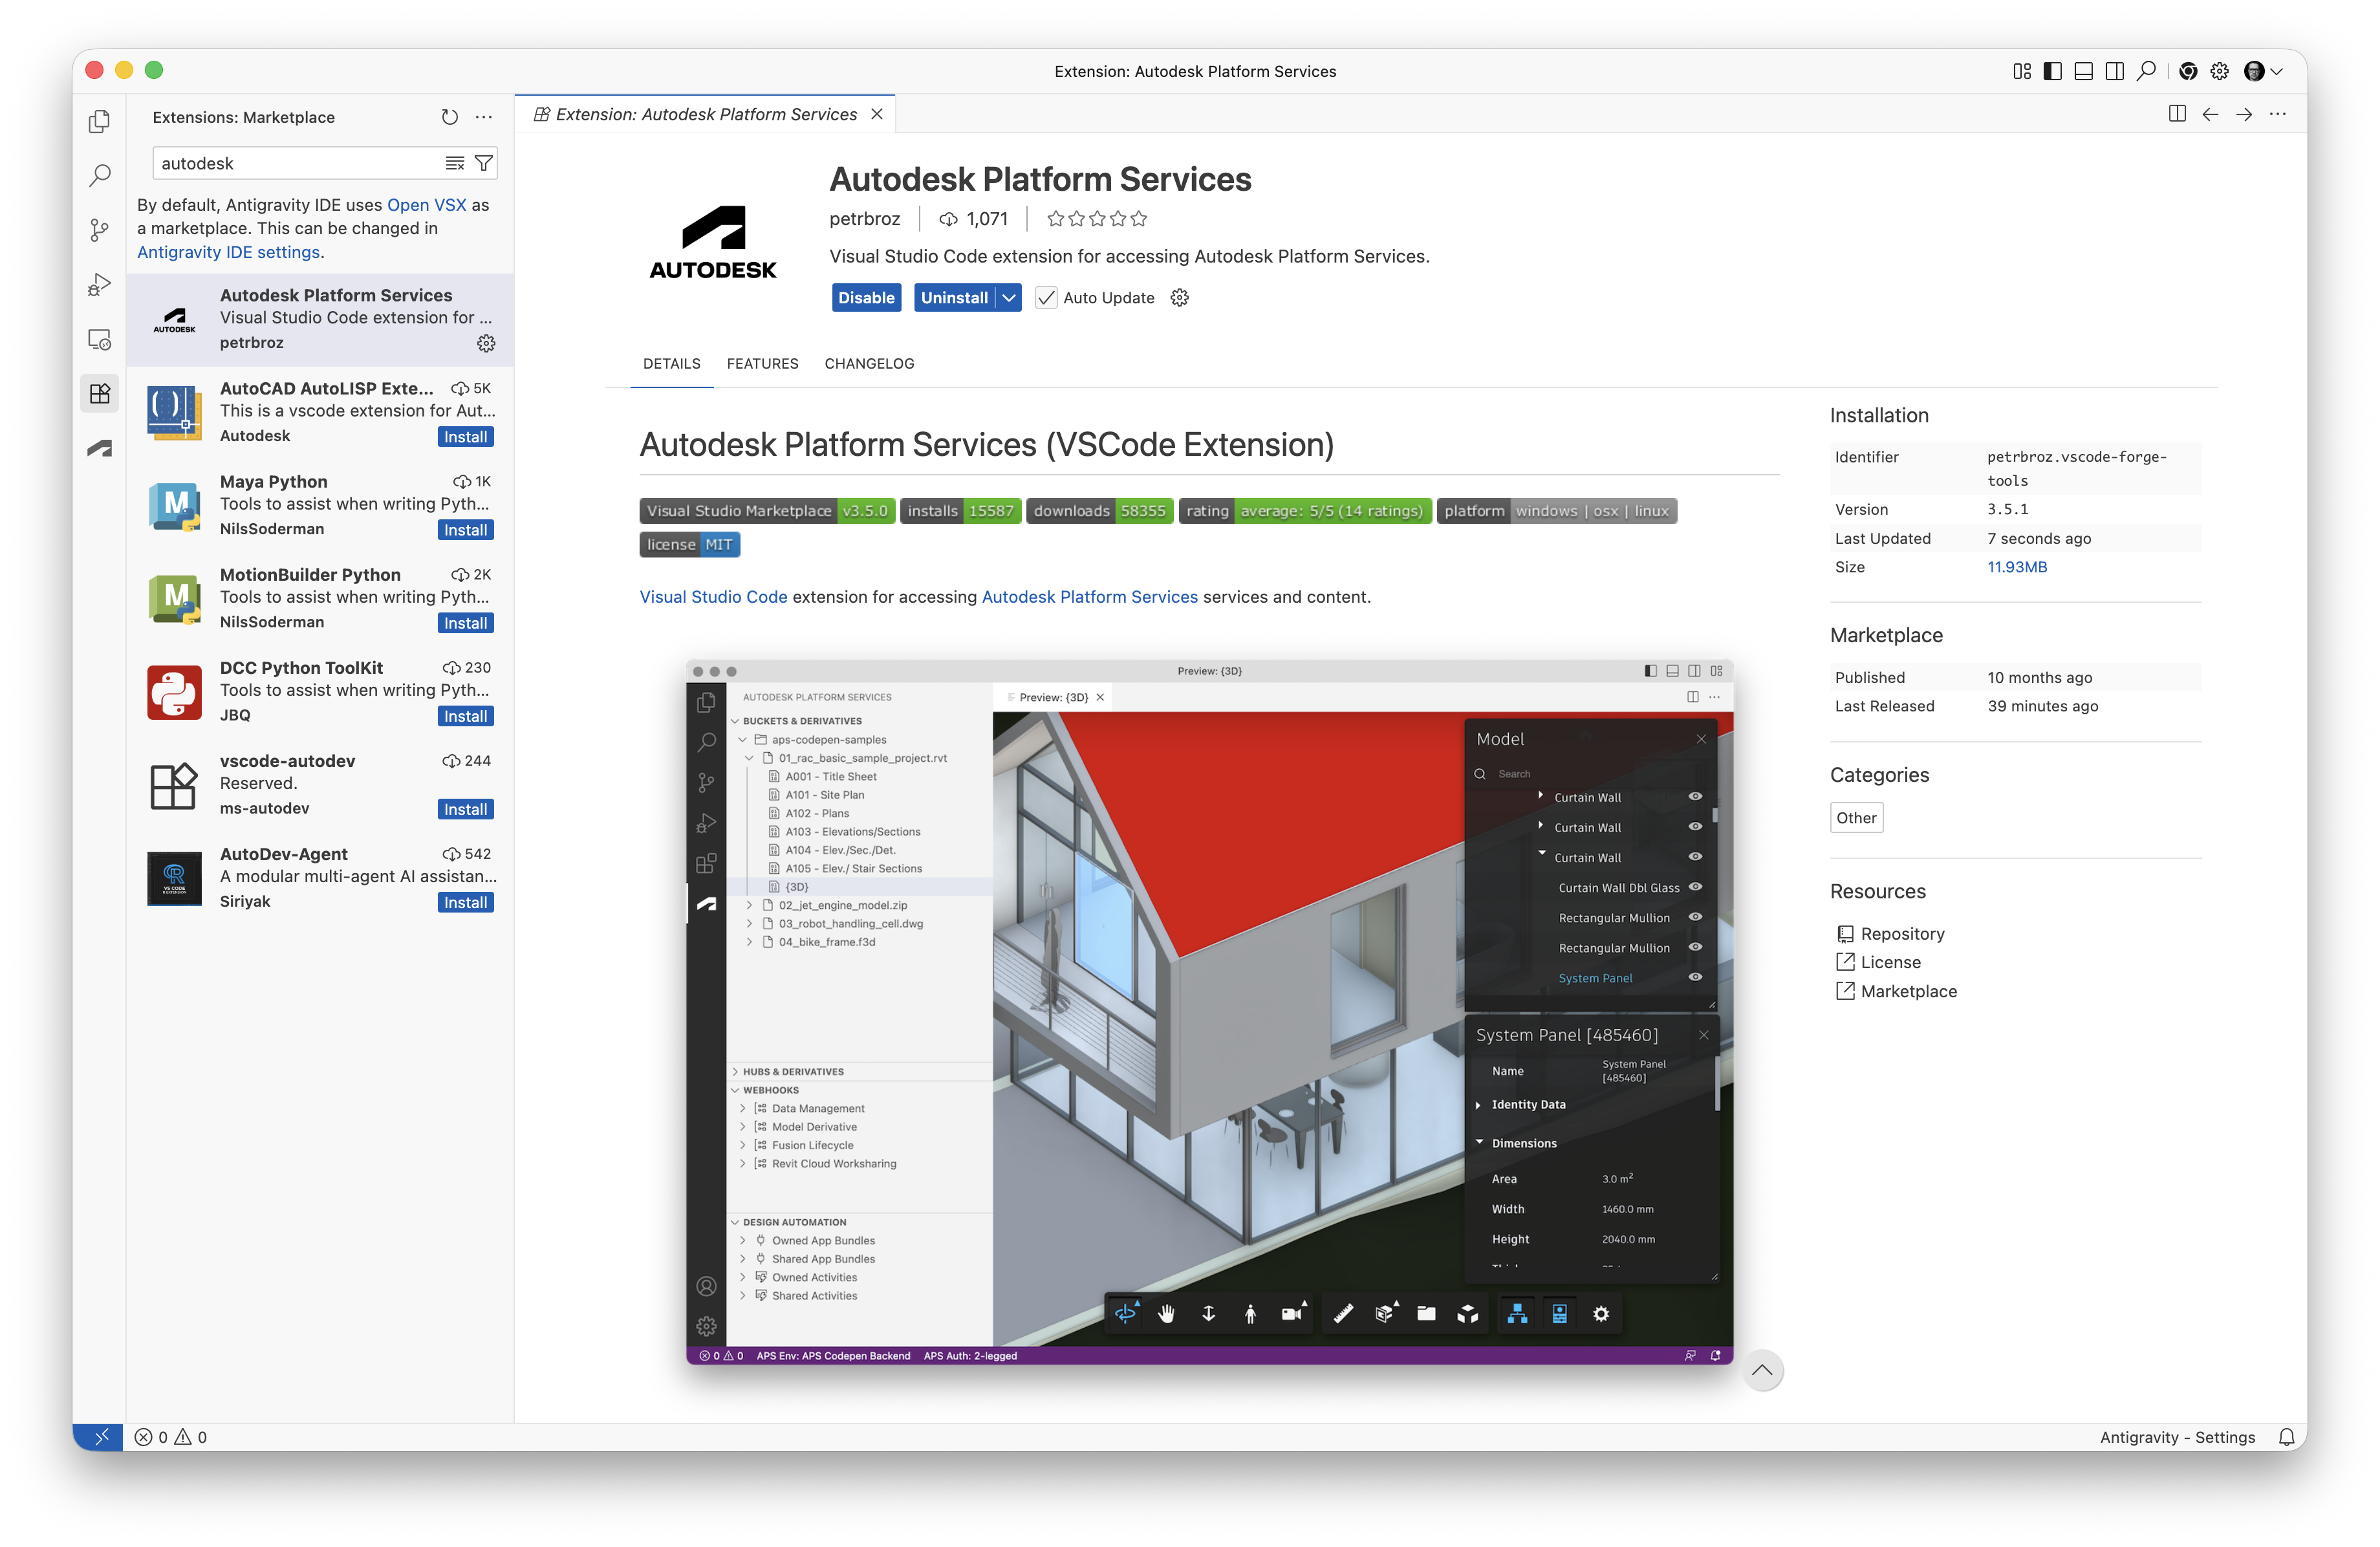Open the Explorer view in the activity bar
The width and height of the screenshot is (2380, 1547).
pos(99,121)
